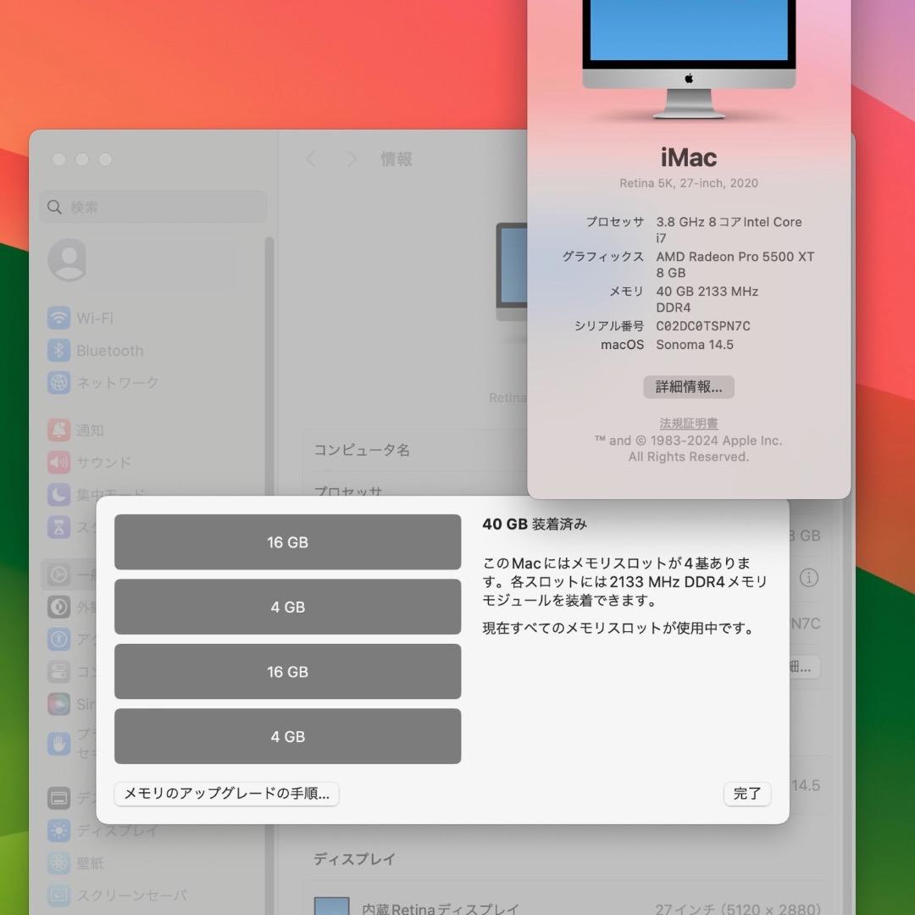Click メモリのアップグレードの手順... button
This screenshot has width=915, height=915.
pos(226,795)
